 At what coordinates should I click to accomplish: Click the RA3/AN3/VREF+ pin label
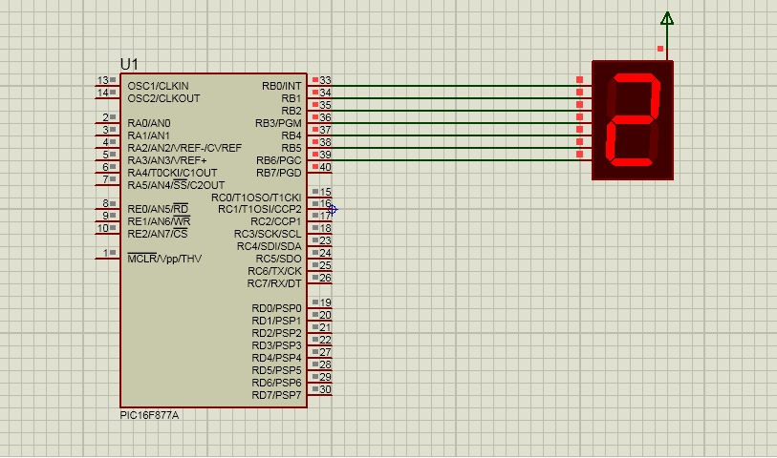pos(167,160)
